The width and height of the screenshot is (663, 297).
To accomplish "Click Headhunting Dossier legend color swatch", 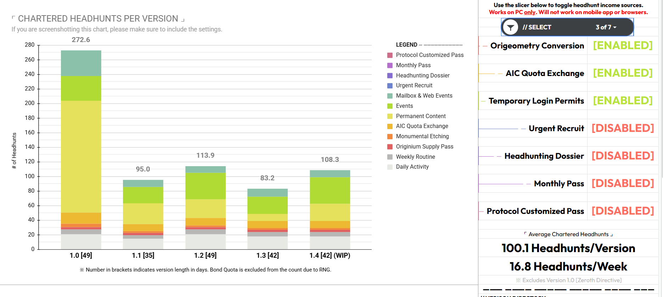I will pyautogui.click(x=390, y=76).
